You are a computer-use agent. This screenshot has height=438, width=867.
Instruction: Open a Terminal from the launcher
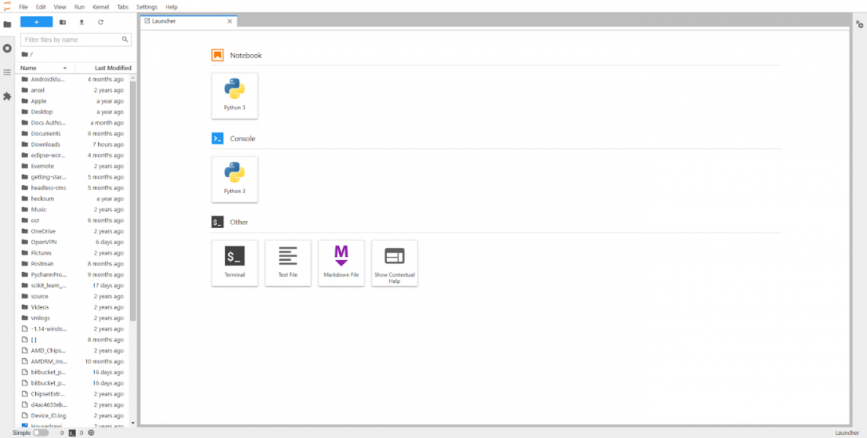(234, 262)
